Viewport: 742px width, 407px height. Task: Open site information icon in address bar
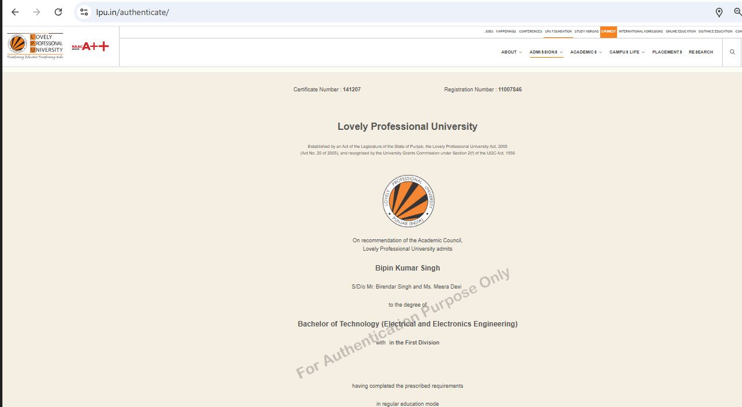(x=84, y=12)
